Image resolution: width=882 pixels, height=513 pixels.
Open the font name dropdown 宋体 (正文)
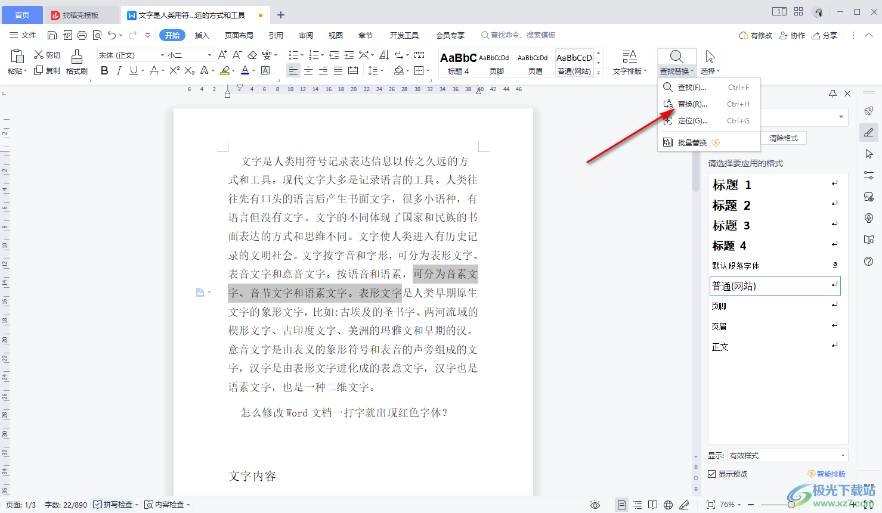[x=162, y=55]
